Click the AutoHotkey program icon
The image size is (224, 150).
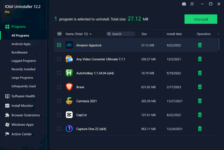69,73
